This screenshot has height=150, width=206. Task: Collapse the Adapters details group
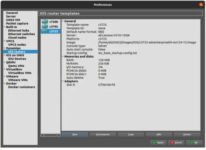tap(63, 81)
